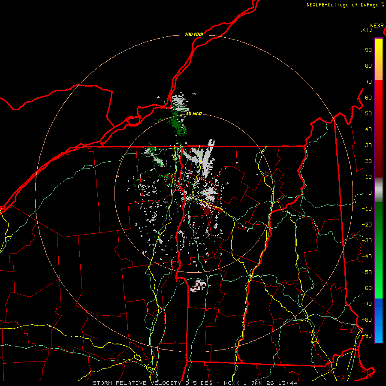This screenshot has height=386, width=386.
Task: Click the 0 knot scale value
Action: click(x=370, y=193)
